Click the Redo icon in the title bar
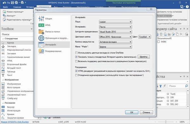 pyautogui.click(x=8, y=3)
